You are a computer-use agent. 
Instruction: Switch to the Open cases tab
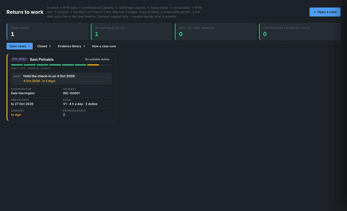point(20,46)
